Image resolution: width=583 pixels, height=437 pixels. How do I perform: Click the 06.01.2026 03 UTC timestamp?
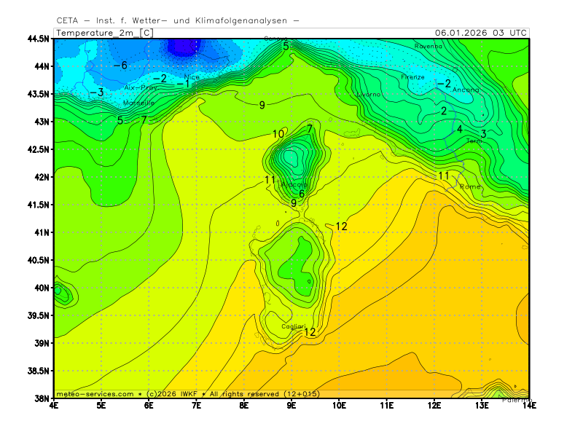(480, 33)
